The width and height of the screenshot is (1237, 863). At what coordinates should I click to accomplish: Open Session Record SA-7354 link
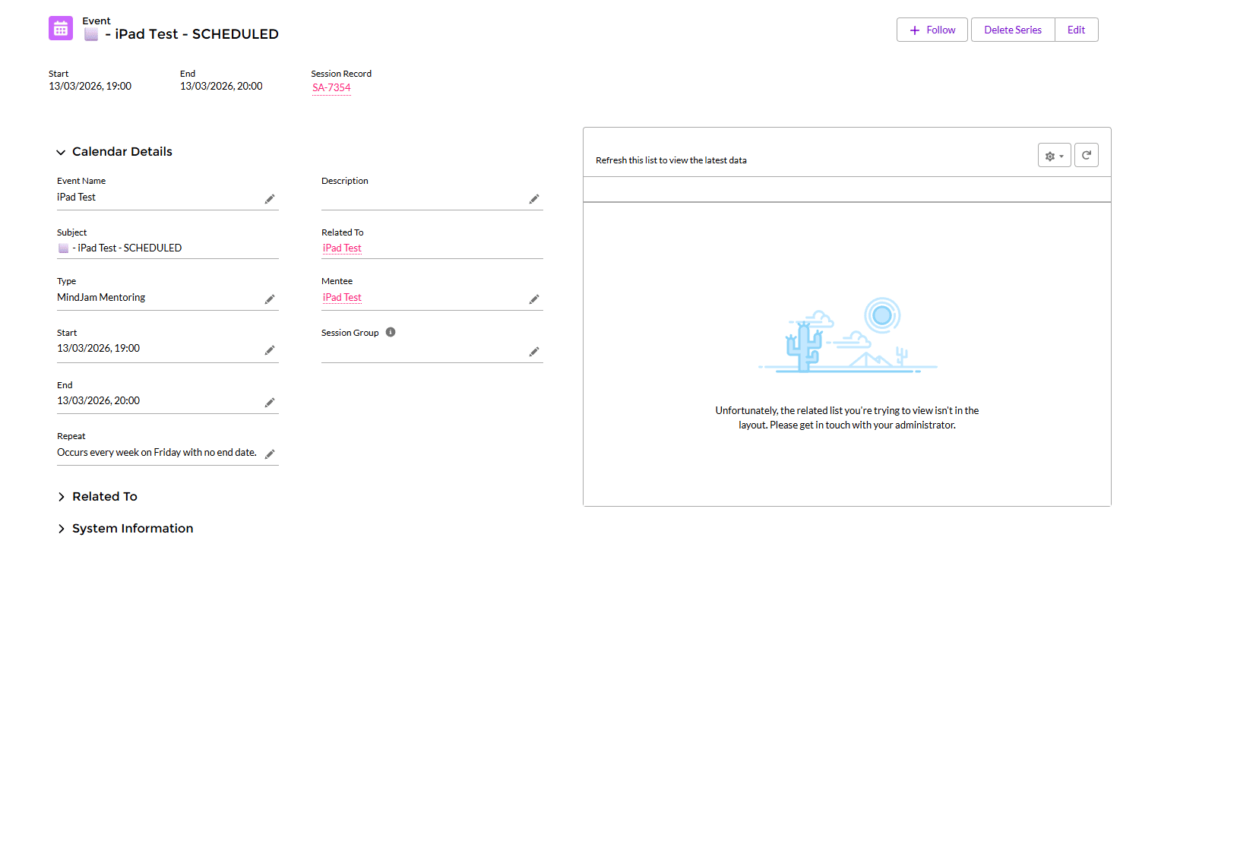331,87
